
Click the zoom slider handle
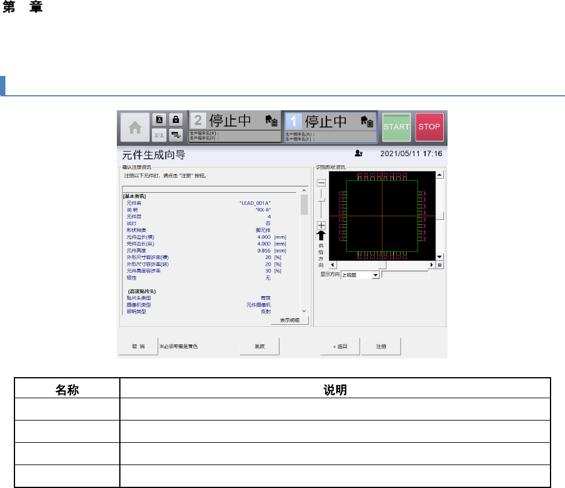pyautogui.click(x=321, y=200)
